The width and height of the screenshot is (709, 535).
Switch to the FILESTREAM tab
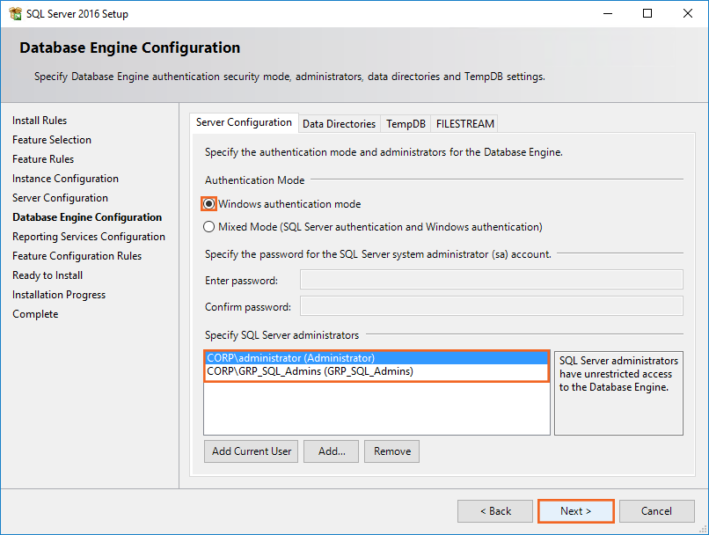(x=465, y=124)
